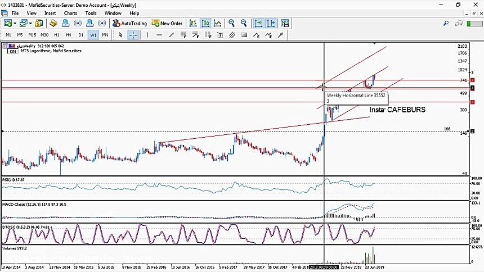This screenshot has height=272, width=484.
Task: Switch chart to H4 timeframe
Action: point(69,35)
